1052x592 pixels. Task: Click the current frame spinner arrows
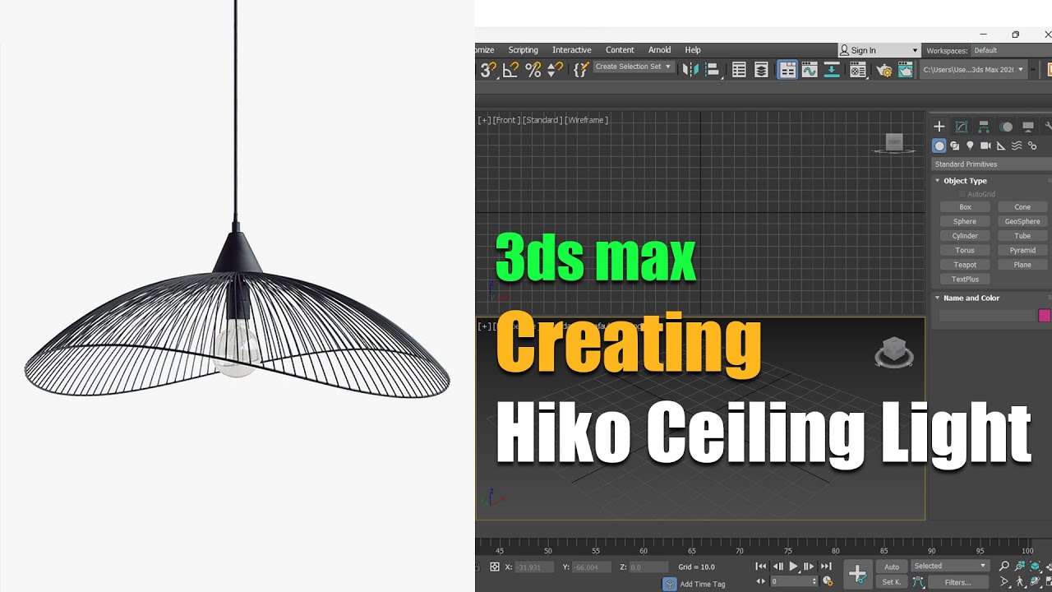(x=814, y=581)
